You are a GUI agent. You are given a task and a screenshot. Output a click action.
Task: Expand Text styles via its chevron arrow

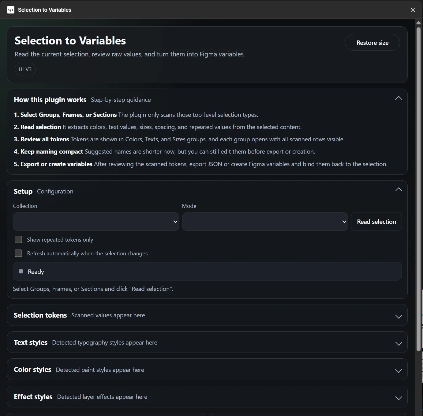pyautogui.click(x=399, y=344)
